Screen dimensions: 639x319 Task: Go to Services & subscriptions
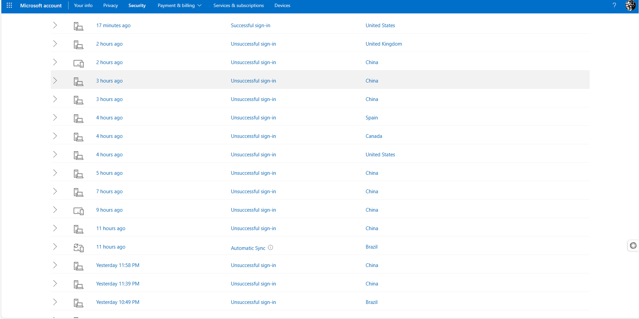tap(239, 5)
